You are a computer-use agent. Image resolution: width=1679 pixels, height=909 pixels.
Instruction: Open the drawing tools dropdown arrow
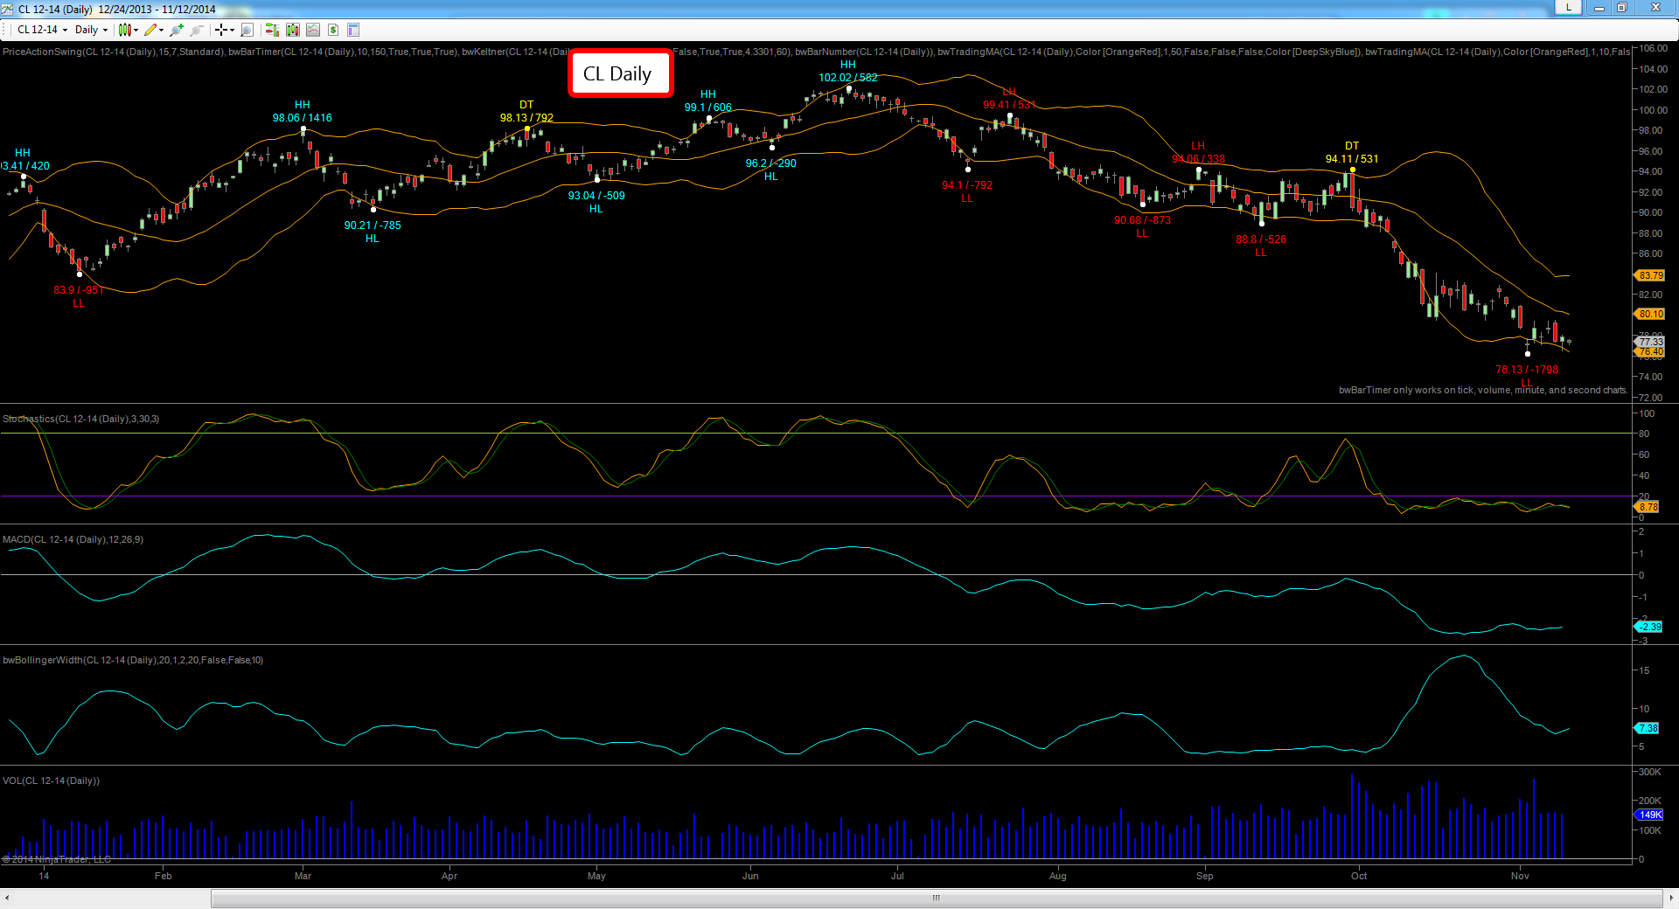[161, 30]
